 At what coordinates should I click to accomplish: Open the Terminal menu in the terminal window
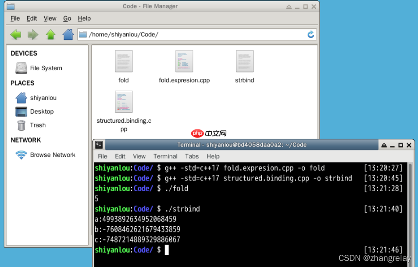click(x=165, y=156)
